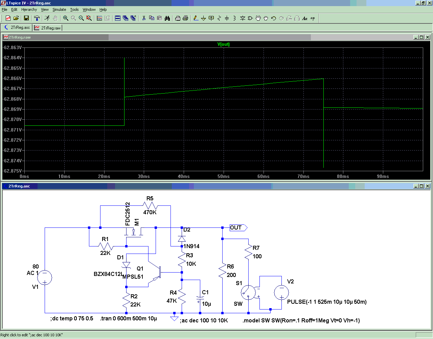Screen dimensions: 433x339
Task: Click the .tran 0 600m directive text
Action: coord(129,319)
